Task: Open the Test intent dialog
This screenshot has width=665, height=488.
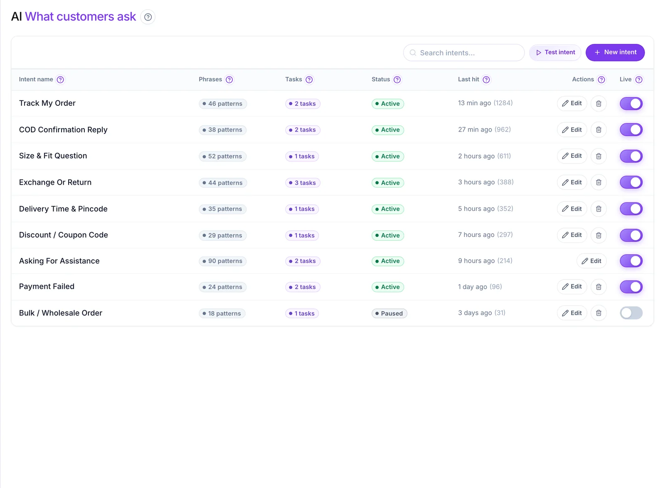Action: [555, 52]
